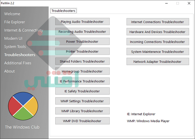Select Troubleshooters in sidebar
The image size is (195, 139).
[x=20, y=55]
